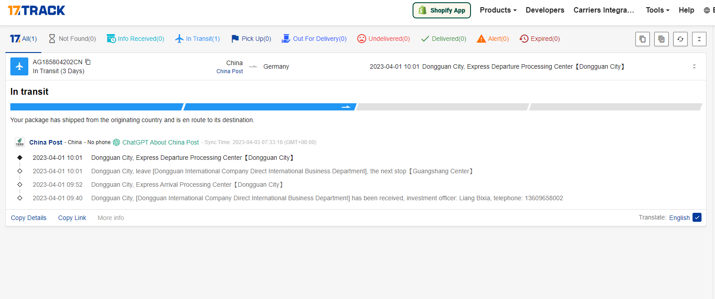Open the Products dropdown menu
Screen dimensions: 715x299
click(498, 10)
